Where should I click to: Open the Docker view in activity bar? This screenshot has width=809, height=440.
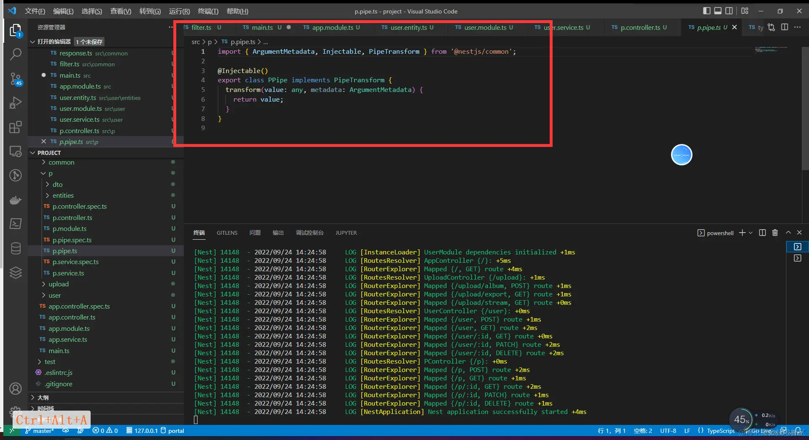[16, 200]
